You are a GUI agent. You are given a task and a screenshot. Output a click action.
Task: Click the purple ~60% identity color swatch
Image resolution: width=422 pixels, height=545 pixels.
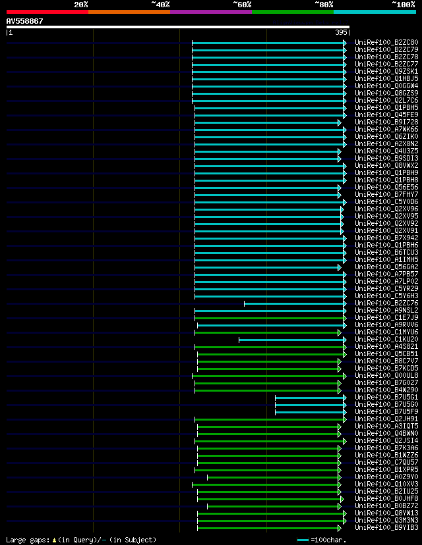click(211, 12)
